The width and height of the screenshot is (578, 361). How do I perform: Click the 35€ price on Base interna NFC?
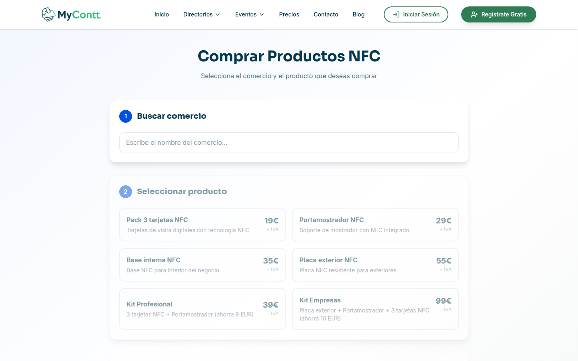pyautogui.click(x=271, y=261)
